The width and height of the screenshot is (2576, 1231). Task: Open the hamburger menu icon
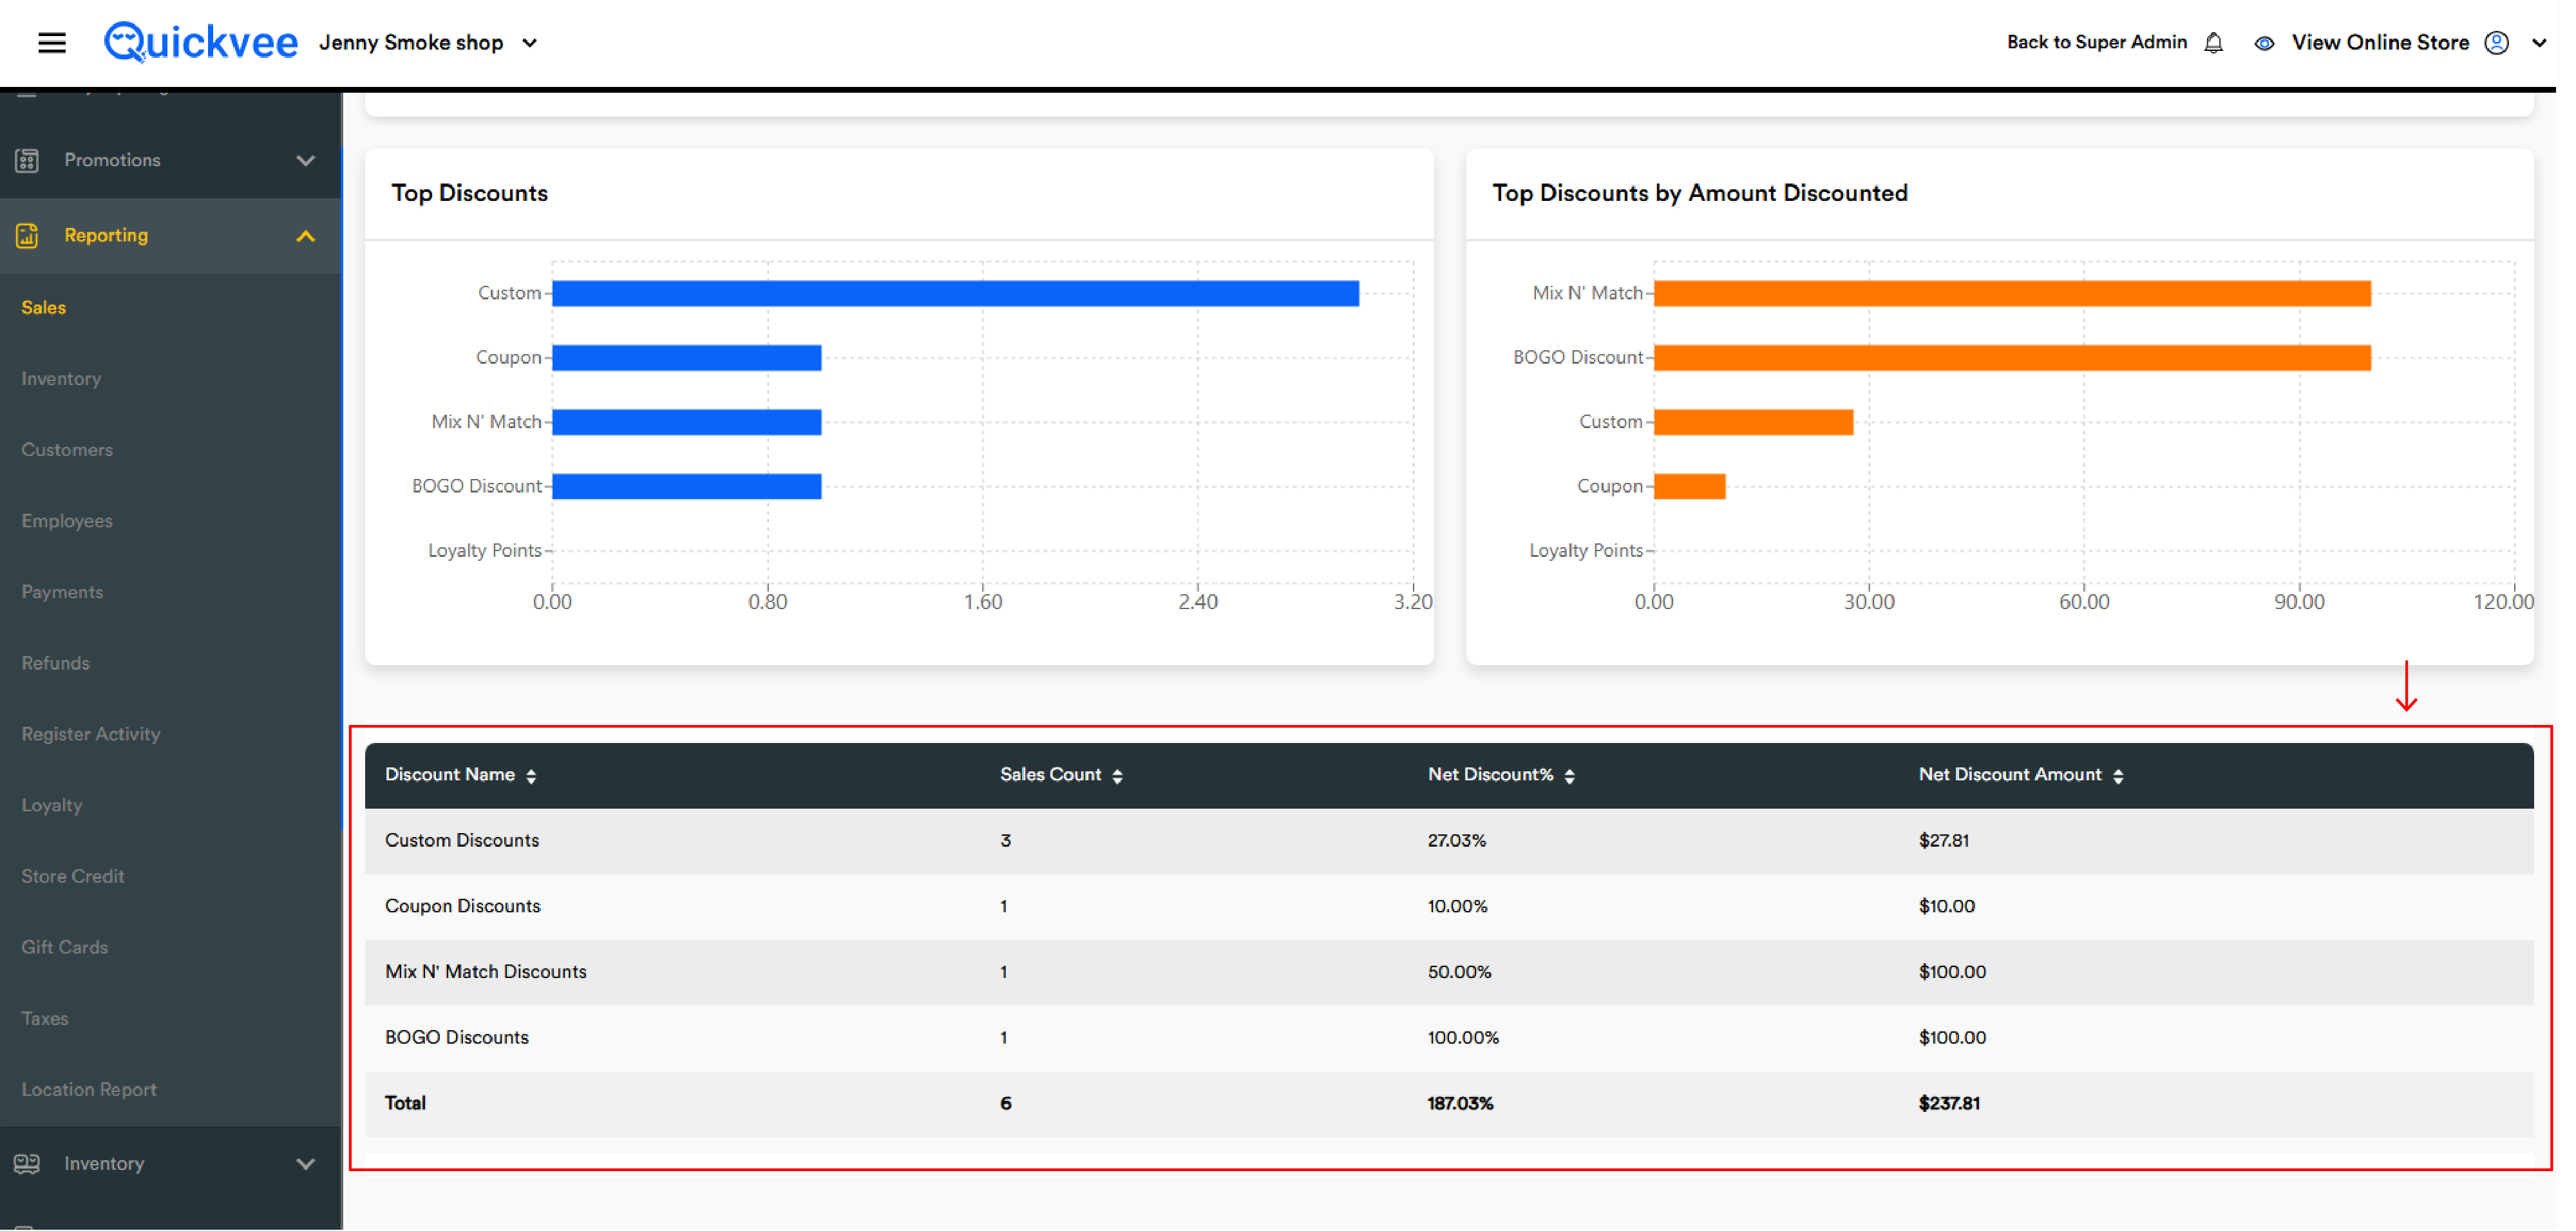coord(52,43)
